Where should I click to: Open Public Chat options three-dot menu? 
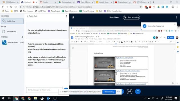pyautogui.click(x=66, y=16)
